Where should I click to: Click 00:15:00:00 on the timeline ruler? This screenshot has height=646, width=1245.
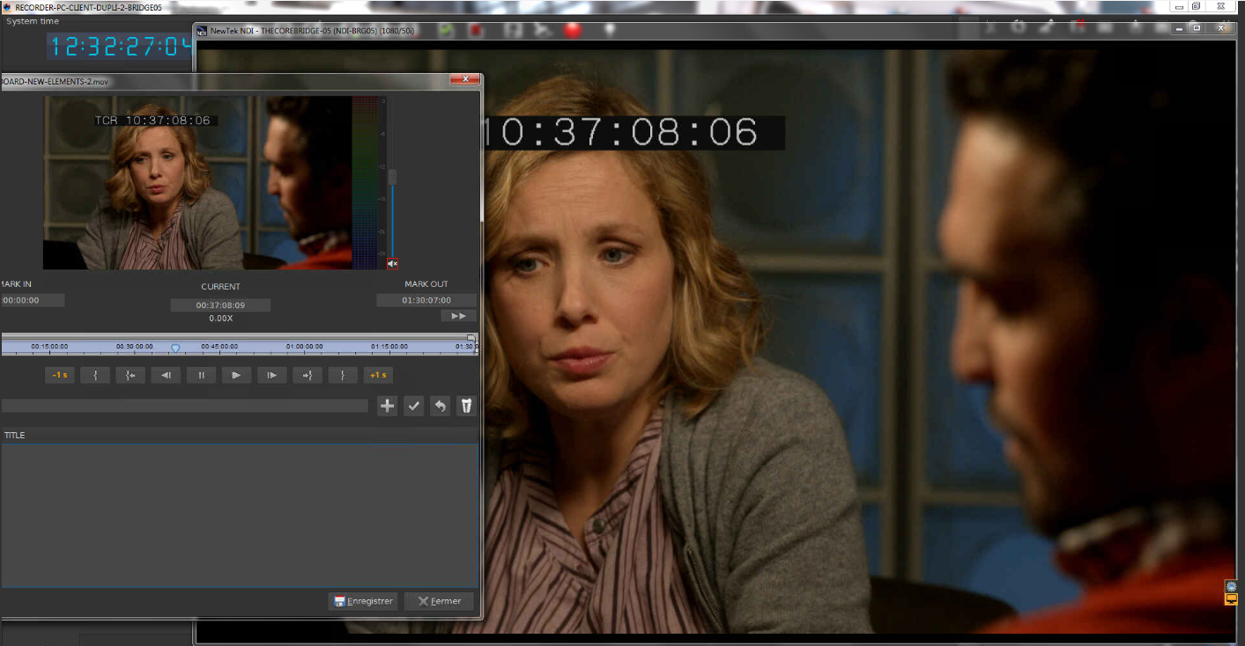pos(49,347)
